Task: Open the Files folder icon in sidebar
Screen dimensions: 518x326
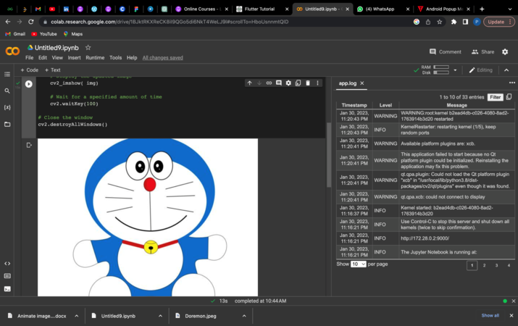Action: click(8, 125)
